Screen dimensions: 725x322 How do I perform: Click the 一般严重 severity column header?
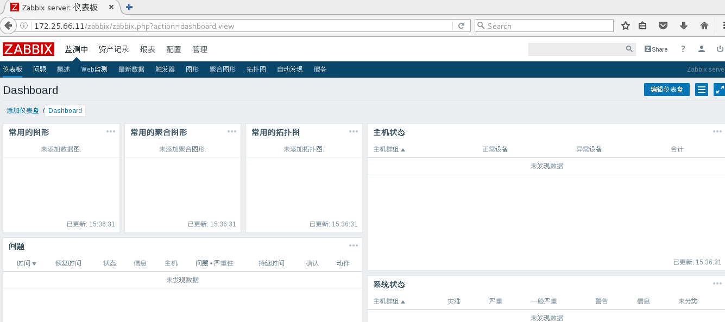[x=544, y=301]
